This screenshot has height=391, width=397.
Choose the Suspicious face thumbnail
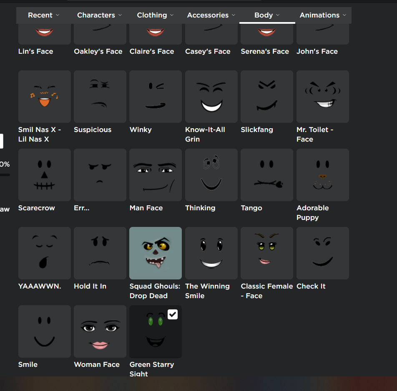tap(100, 97)
